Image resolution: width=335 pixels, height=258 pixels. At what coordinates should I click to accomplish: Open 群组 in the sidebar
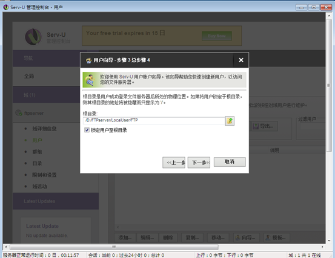click(37, 152)
